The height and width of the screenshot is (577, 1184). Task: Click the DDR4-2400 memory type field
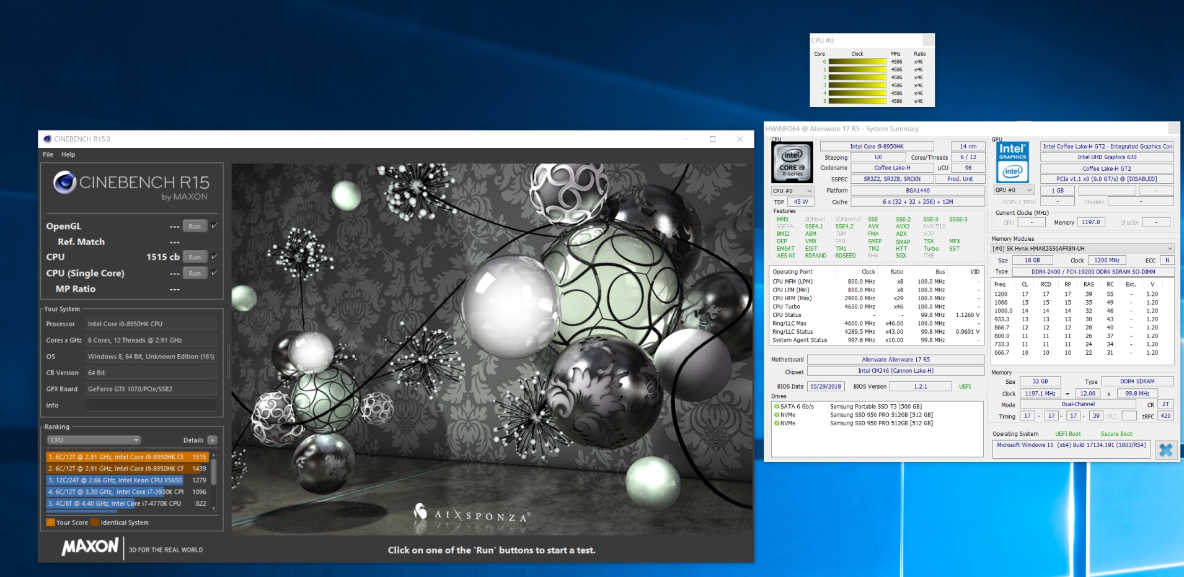[1093, 272]
